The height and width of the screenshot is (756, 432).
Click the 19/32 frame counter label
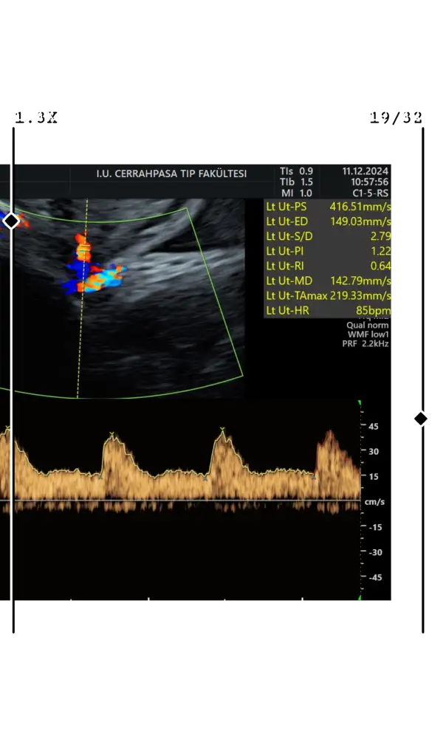(x=396, y=117)
